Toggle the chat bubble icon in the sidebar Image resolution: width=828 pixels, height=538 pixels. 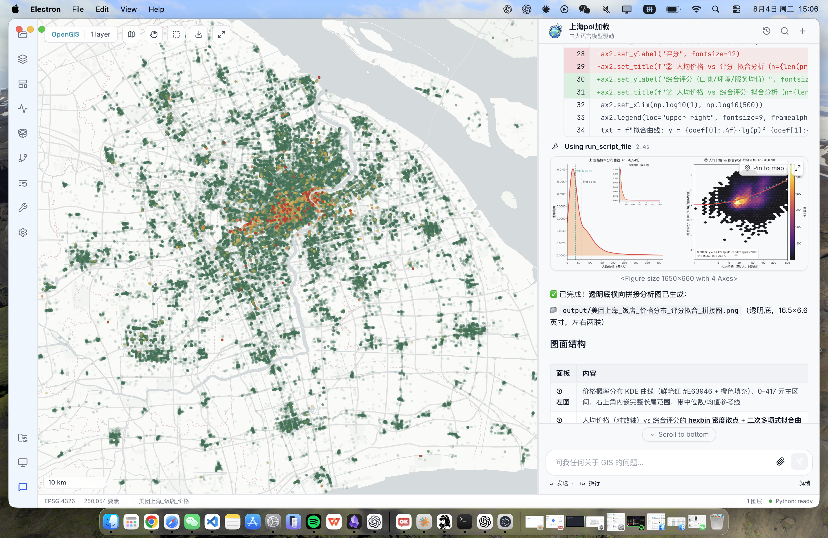pos(23,487)
